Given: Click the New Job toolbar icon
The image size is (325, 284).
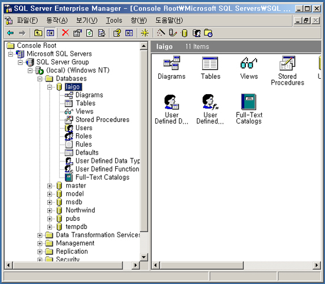Looking at the screenshot, I should point(208,33).
